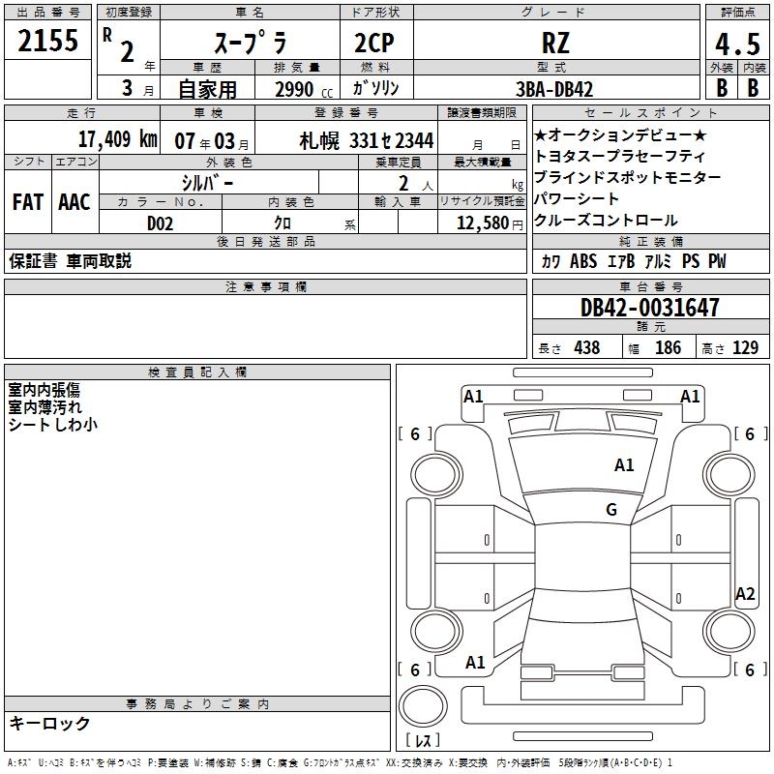This screenshot has width=774, height=774.
Task: Select the トヨタスープラセーフティ line
Action: click(620, 156)
